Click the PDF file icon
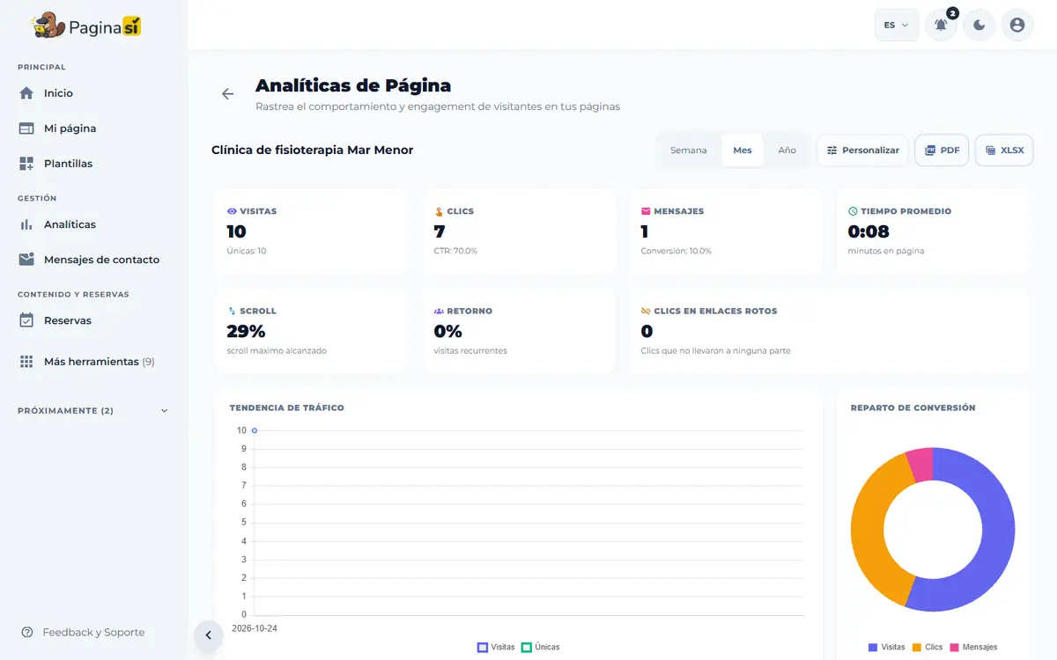This screenshot has width=1057, height=660. point(930,150)
